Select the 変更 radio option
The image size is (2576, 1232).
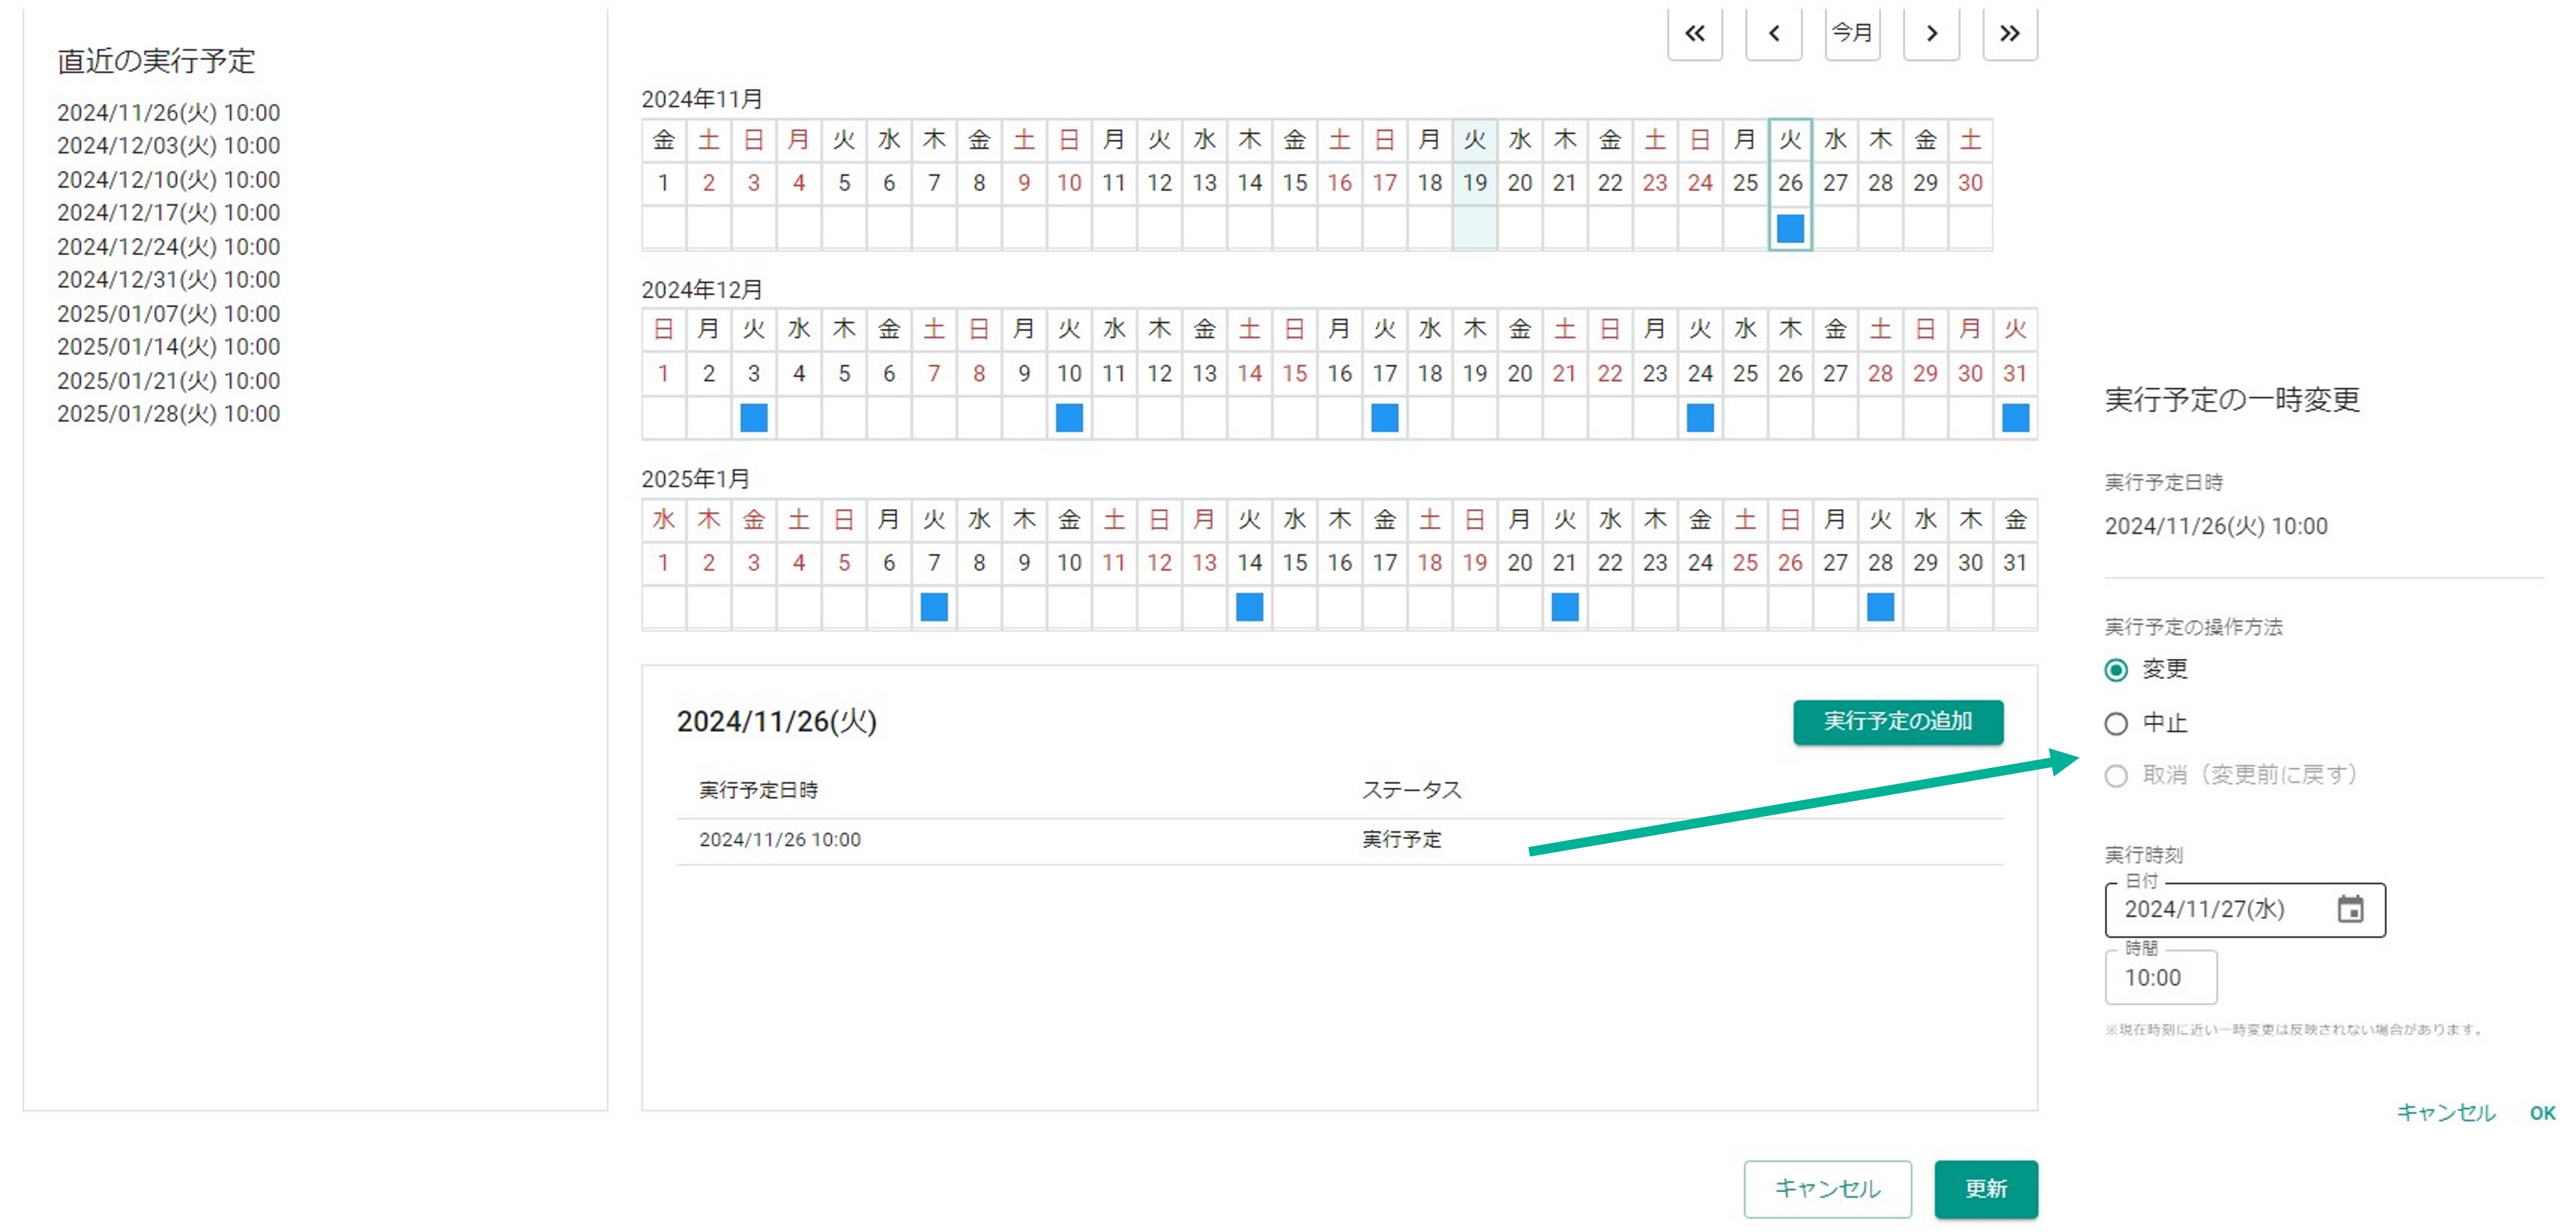pos(2116,670)
